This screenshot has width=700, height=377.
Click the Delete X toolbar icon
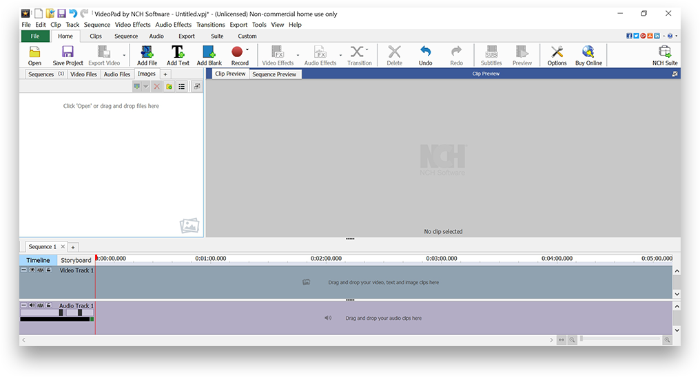(394, 52)
